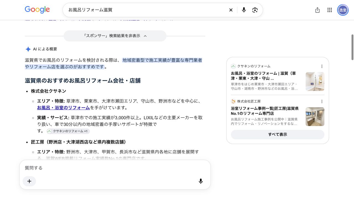354x199 pixels.
Task: Clear the search query with X icon
Action: pos(231,10)
